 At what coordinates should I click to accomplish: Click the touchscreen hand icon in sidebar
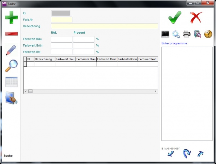(11, 98)
